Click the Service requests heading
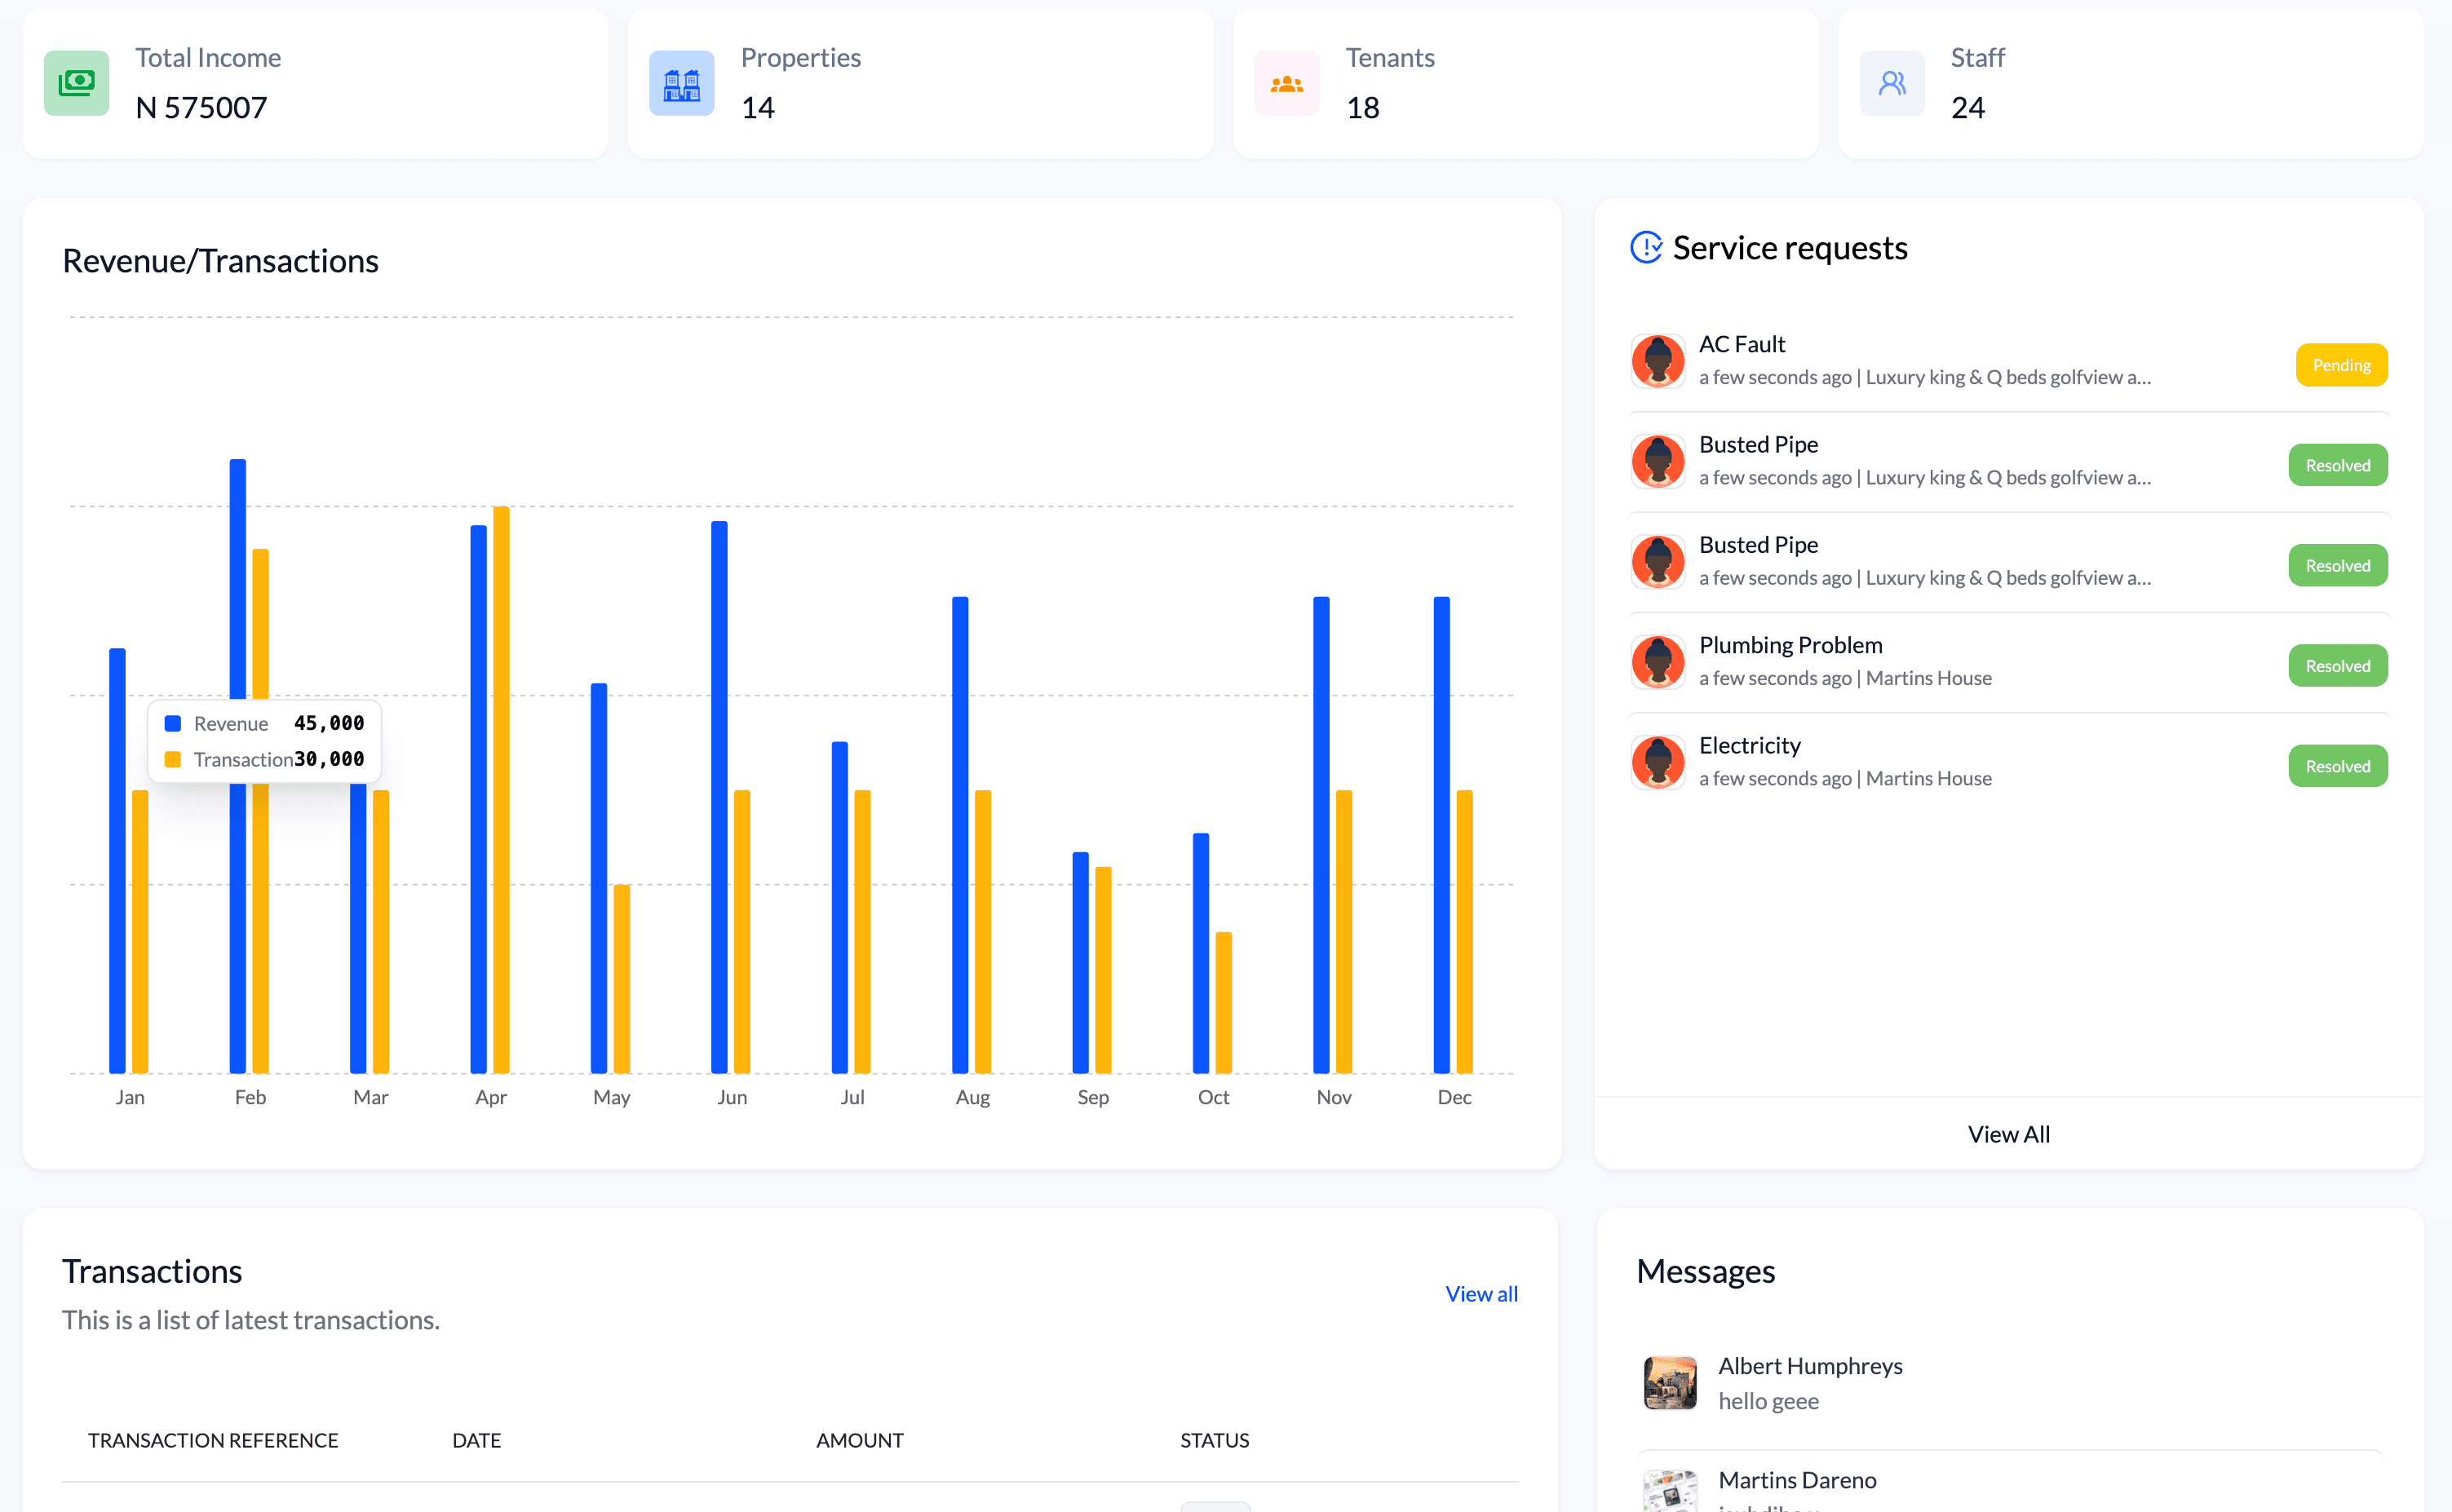 1790,248
